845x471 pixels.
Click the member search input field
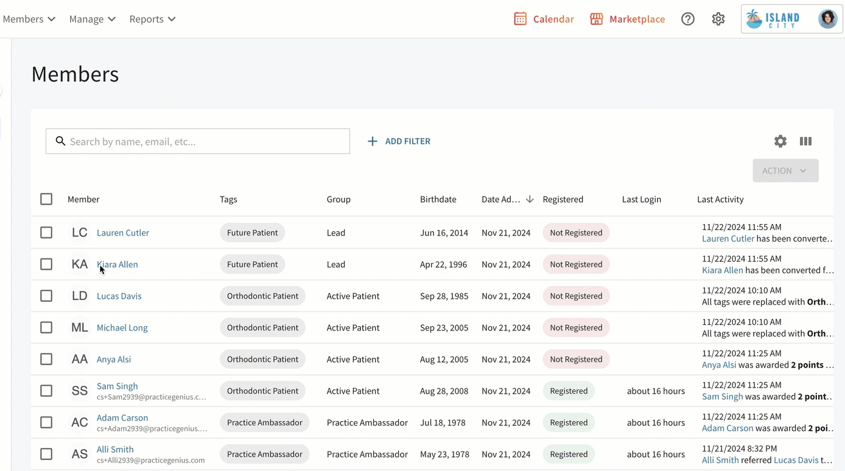coord(198,141)
